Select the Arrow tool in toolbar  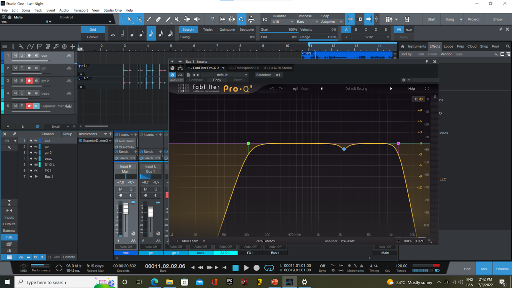130,20
